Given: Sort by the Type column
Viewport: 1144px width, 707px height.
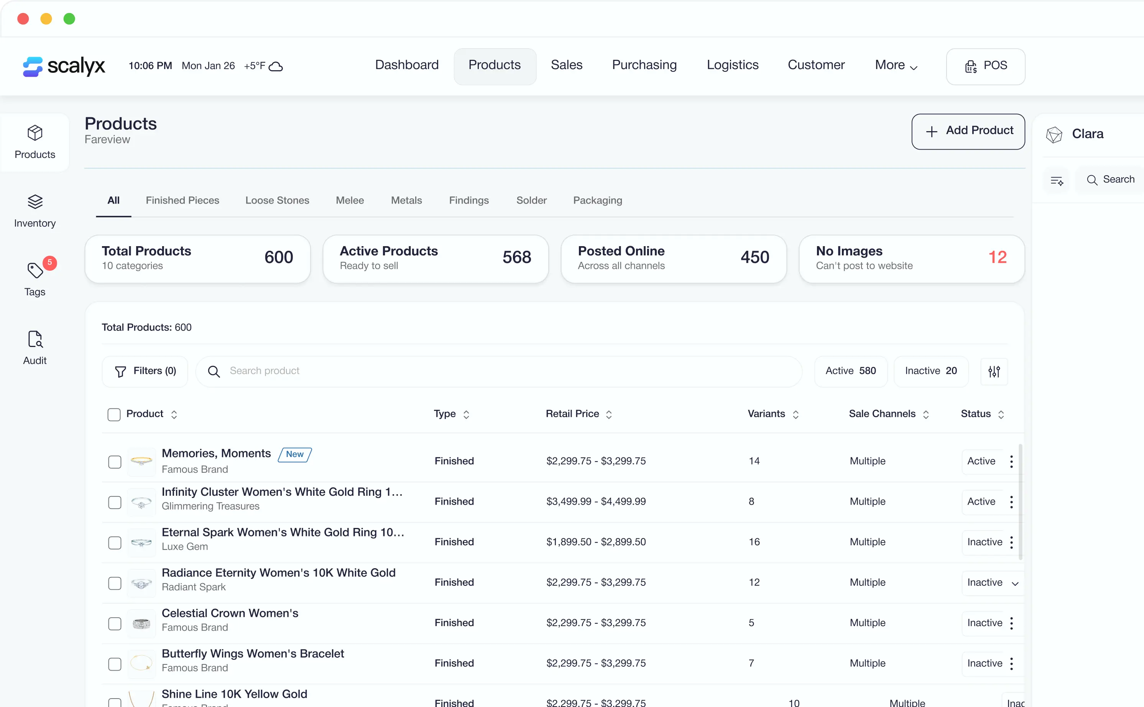Looking at the screenshot, I should coord(466,414).
